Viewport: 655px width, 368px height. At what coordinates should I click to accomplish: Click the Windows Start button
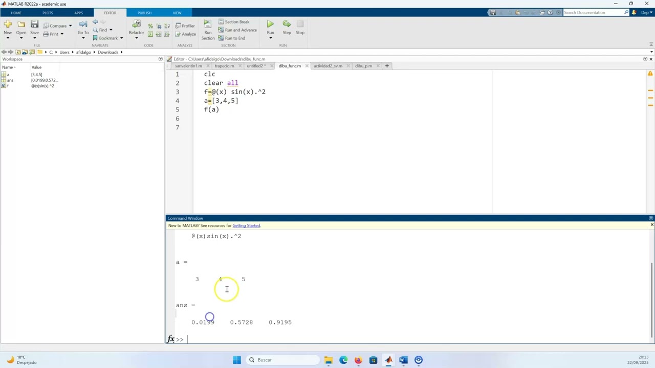click(237, 360)
